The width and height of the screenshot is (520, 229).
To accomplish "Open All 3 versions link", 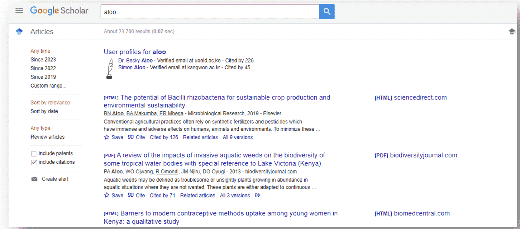I will (235, 195).
